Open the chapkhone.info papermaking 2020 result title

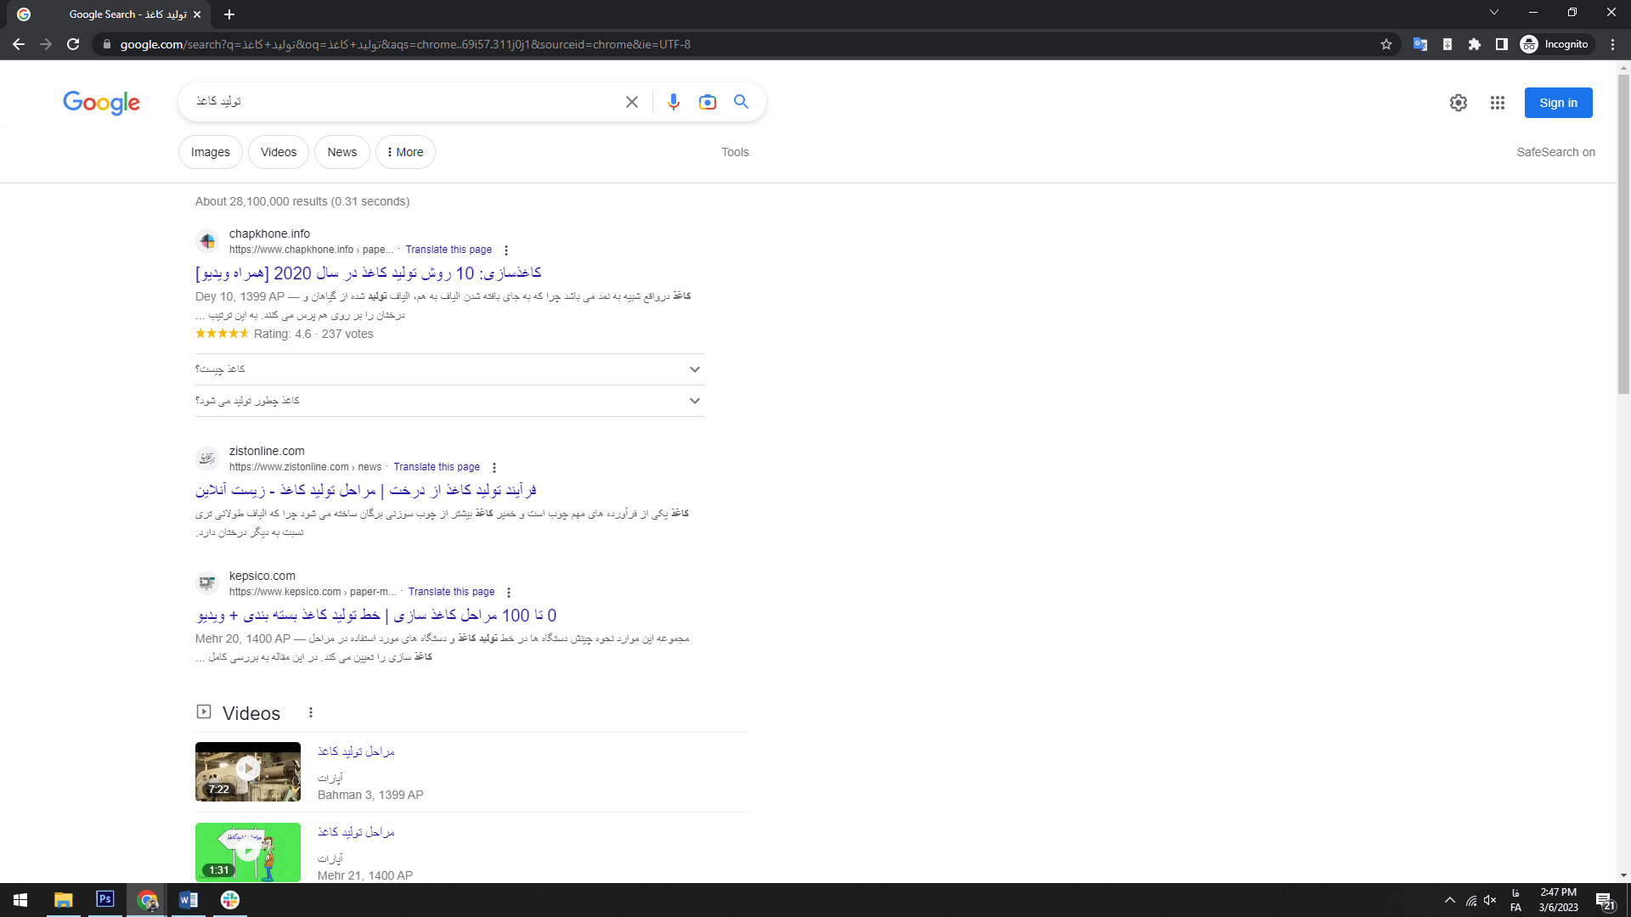click(x=368, y=273)
